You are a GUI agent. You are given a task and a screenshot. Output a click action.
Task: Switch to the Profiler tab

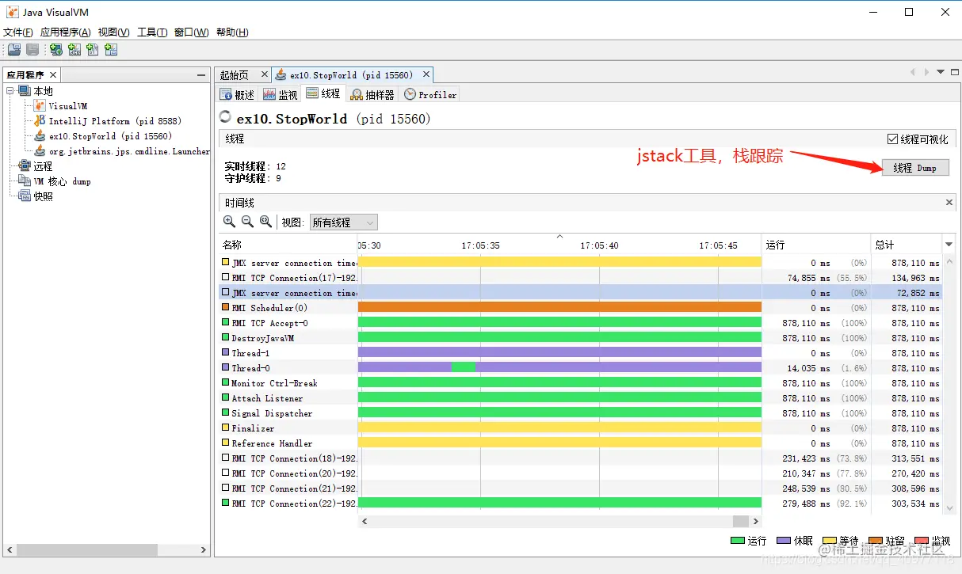(x=430, y=94)
